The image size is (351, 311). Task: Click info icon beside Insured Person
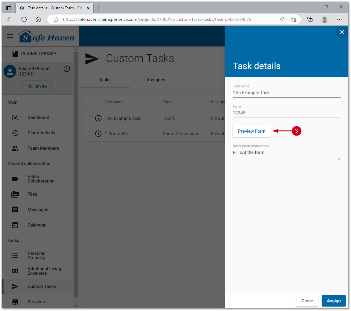[67, 69]
